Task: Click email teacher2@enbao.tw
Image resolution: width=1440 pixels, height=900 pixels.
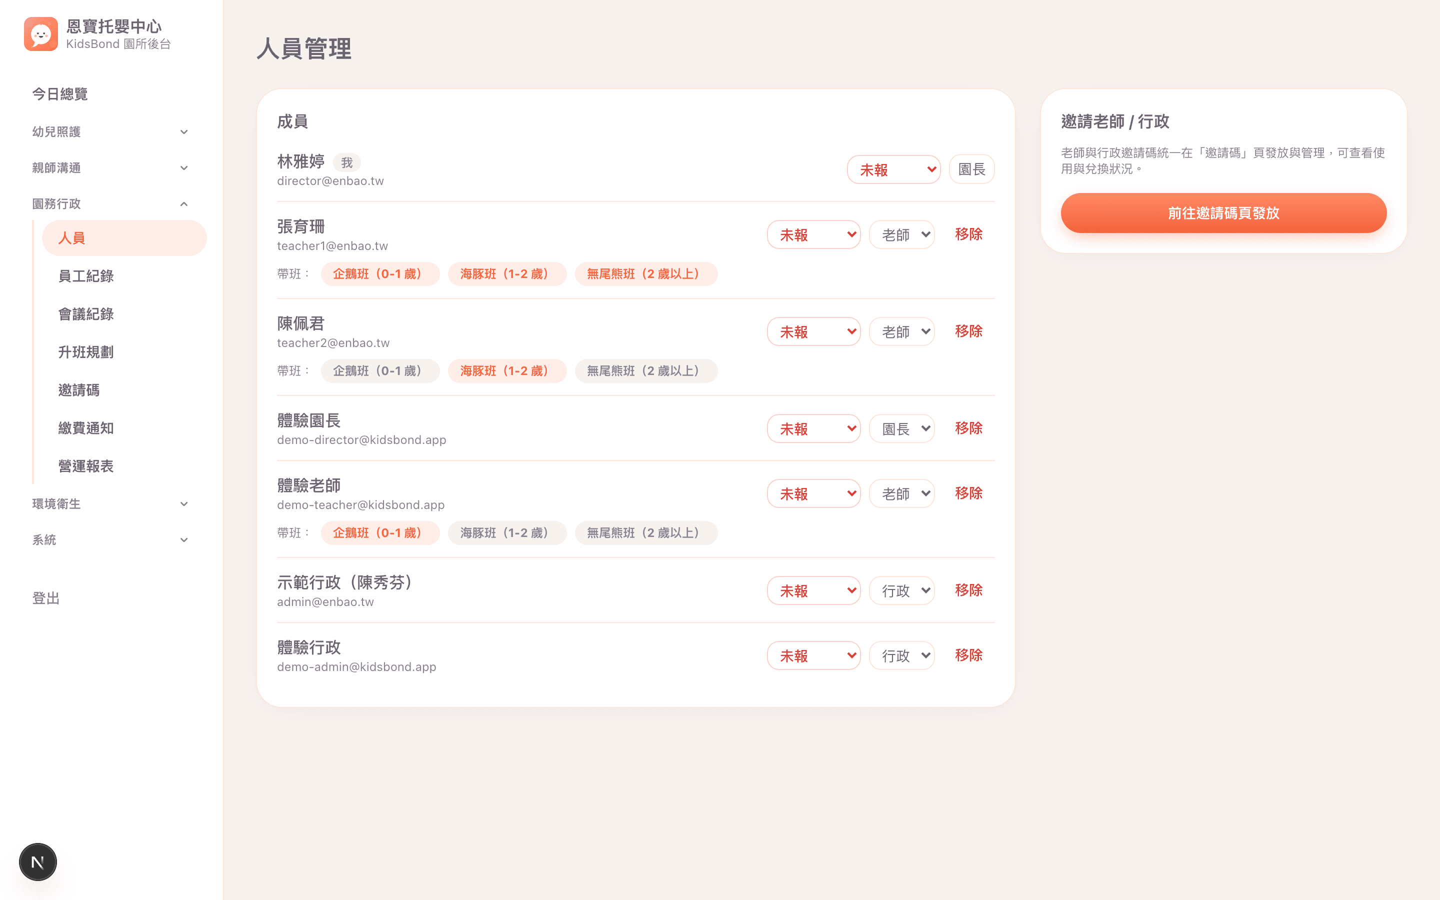Action: coord(333,343)
